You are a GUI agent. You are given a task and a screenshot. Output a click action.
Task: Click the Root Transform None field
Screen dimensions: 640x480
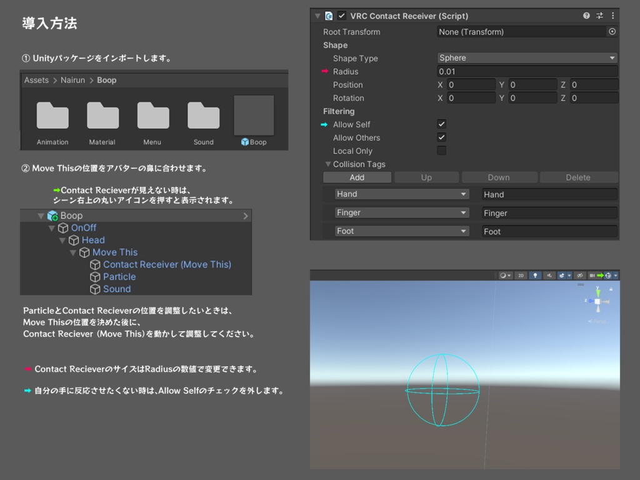(522, 32)
